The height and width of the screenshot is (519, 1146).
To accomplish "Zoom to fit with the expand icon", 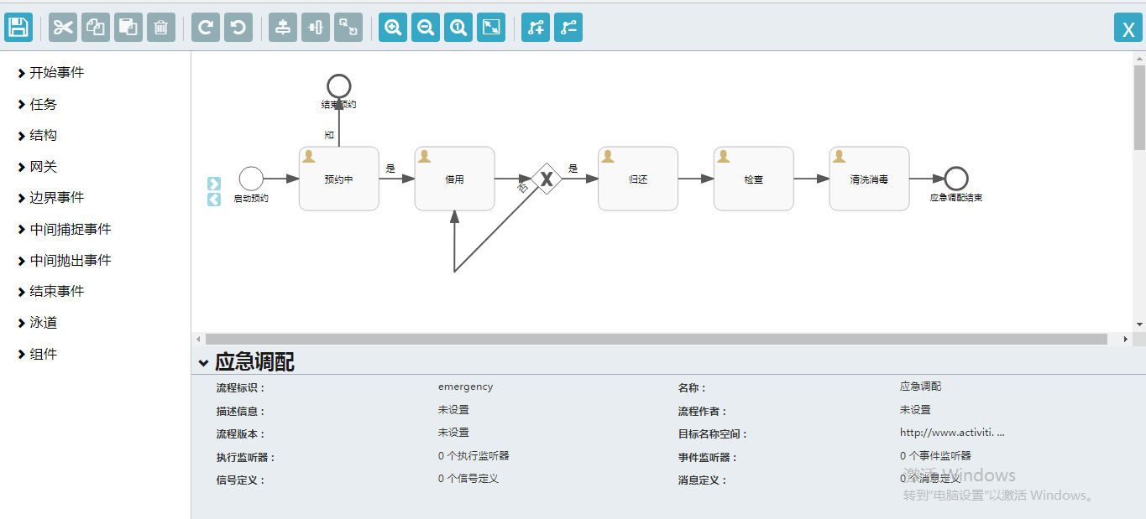I will pos(491,27).
